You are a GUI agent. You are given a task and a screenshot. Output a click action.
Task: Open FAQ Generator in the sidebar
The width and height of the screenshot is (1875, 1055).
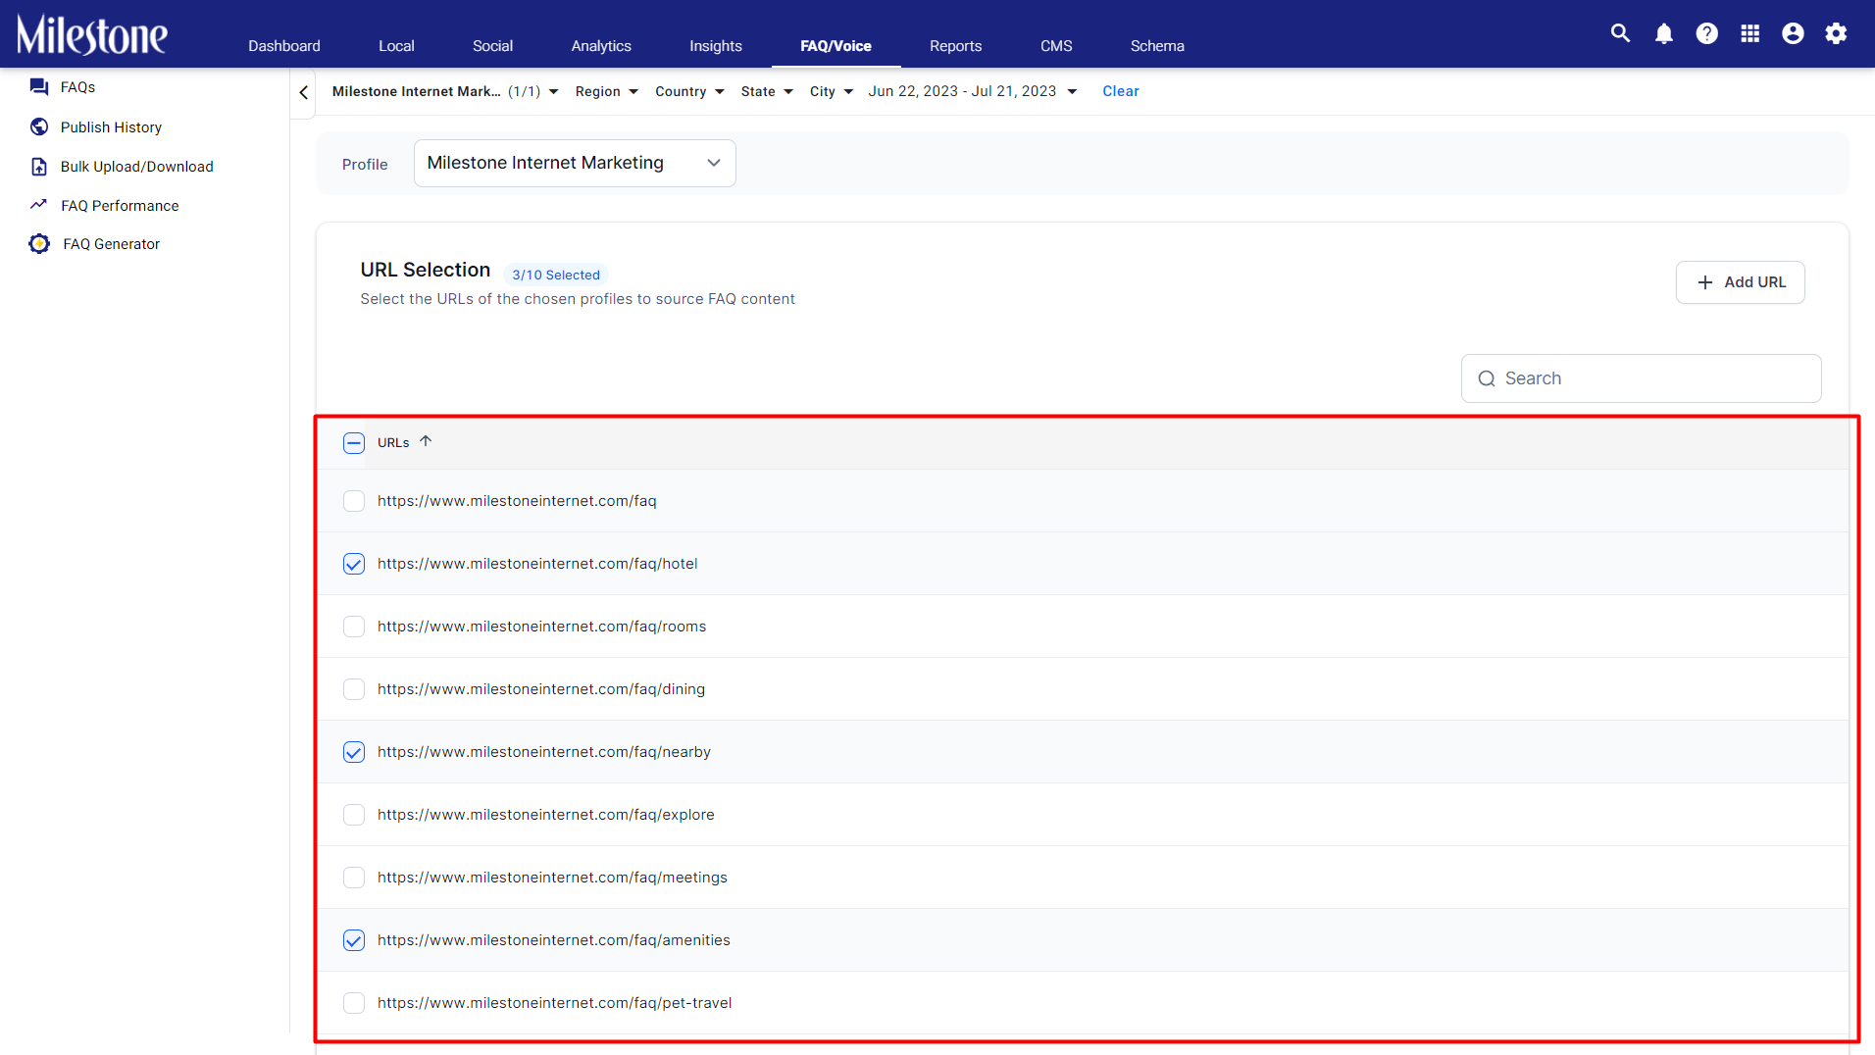112,244
